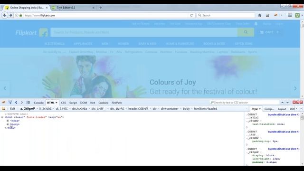Image resolution: width=304 pixels, height=171 pixels.
Task: Click the Firefox search box
Action: tap(226, 15)
